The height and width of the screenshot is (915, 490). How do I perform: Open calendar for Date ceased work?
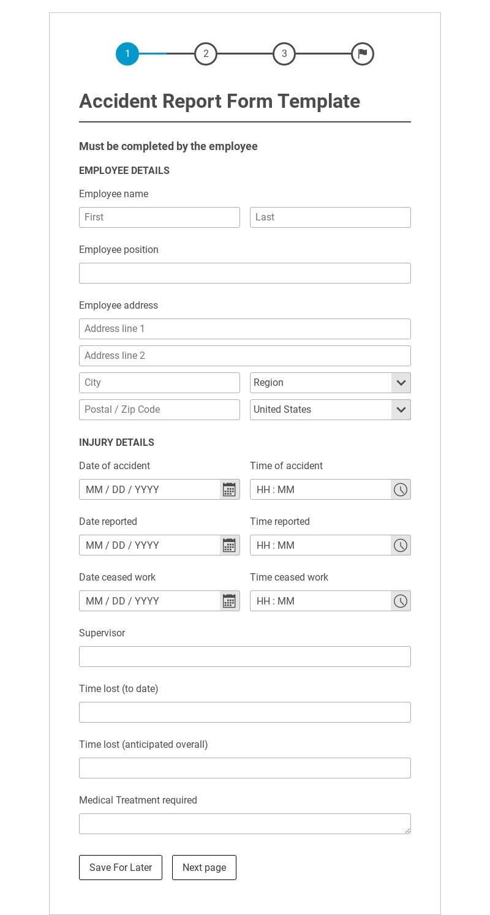[229, 601]
